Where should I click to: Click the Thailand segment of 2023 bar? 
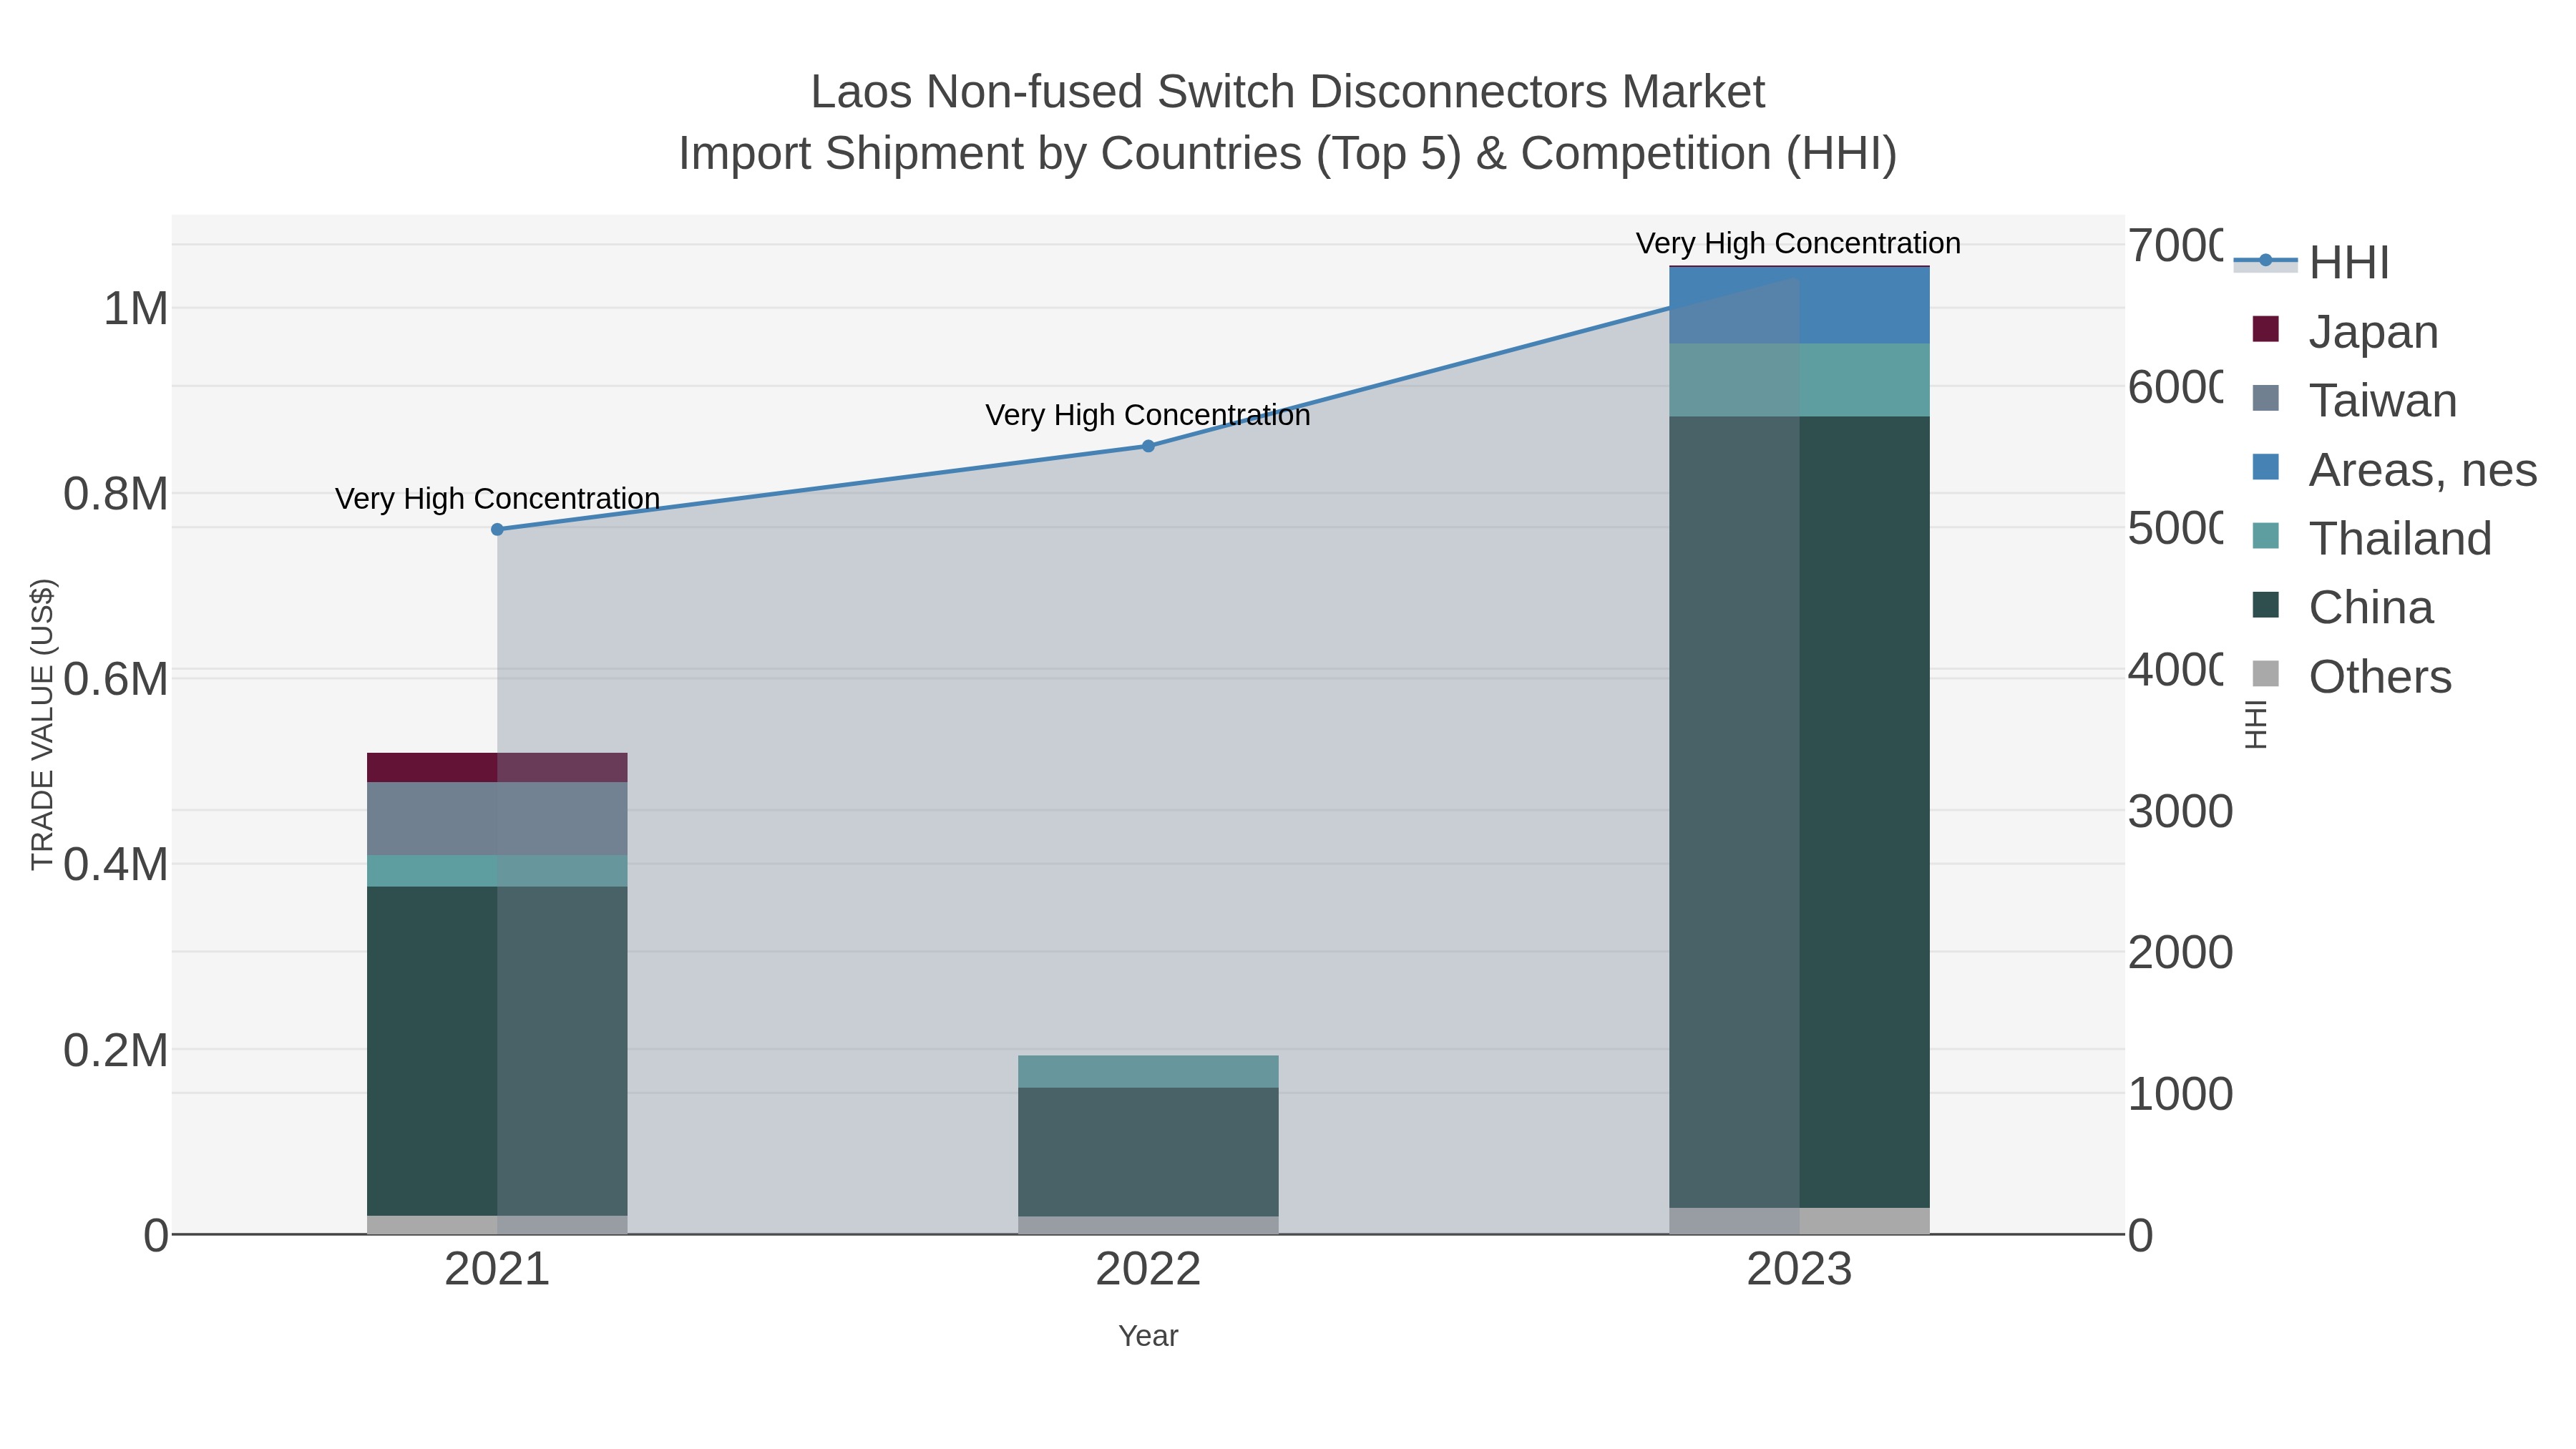pos(1799,380)
